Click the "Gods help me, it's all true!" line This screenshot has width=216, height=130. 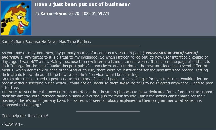25,116
